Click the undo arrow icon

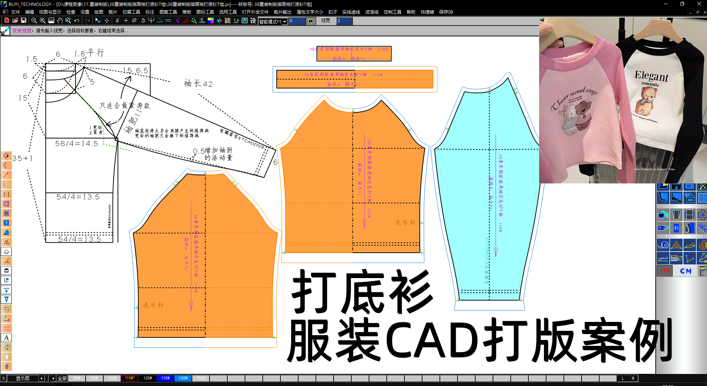(77, 21)
